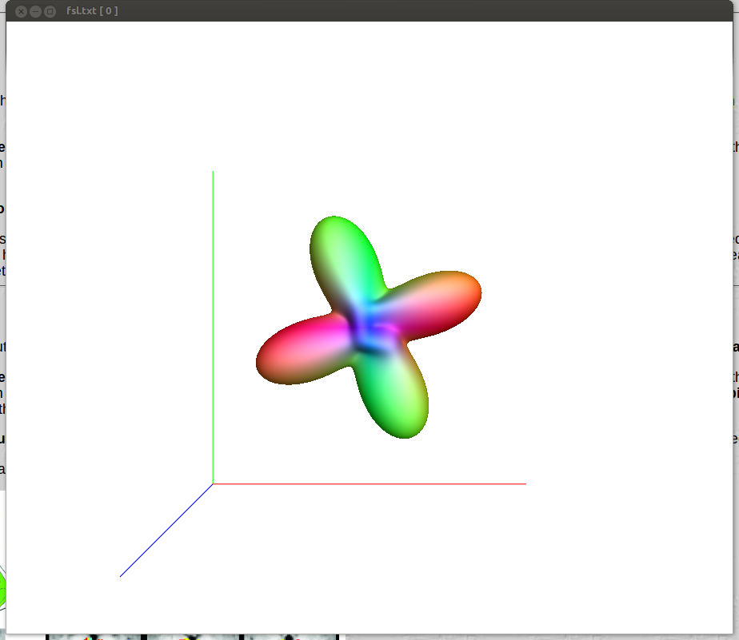Click the origin where the three axes meet
The height and width of the screenshot is (640, 739).
[x=213, y=483]
